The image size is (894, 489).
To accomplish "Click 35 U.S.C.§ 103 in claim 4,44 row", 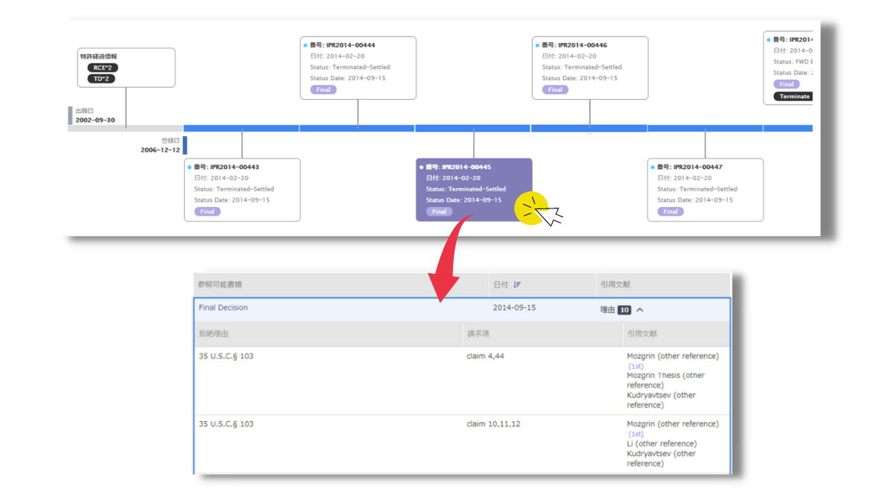I will click(x=226, y=357).
